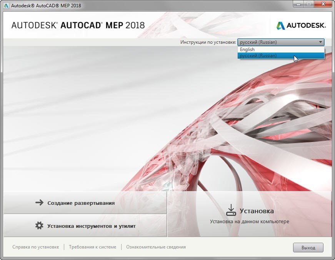Start Установка on this computer
This screenshot has width=335, height=260.
click(250, 214)
